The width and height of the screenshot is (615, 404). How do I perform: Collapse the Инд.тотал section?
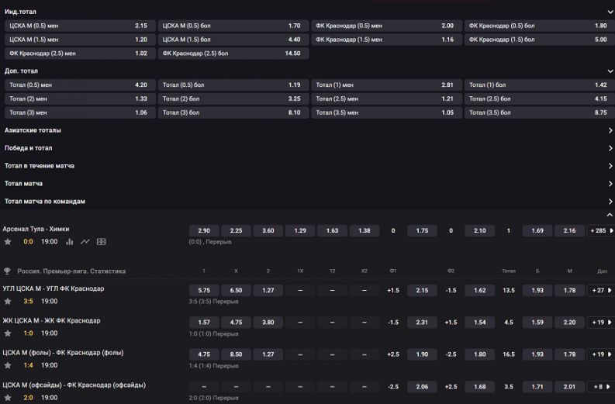pos(610,12)
